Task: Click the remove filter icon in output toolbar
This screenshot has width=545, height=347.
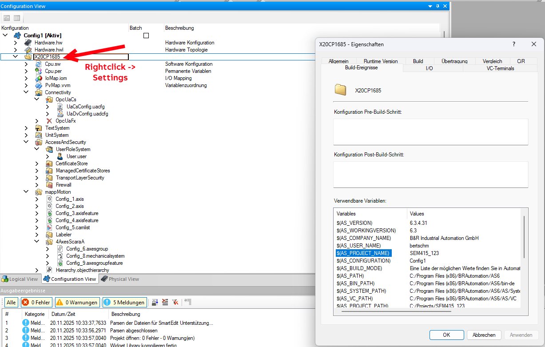Action: tap(175, 302)
